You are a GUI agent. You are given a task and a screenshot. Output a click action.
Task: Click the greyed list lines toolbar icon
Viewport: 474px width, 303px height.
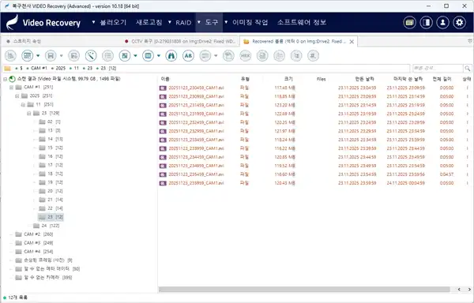tap(107, 55)
